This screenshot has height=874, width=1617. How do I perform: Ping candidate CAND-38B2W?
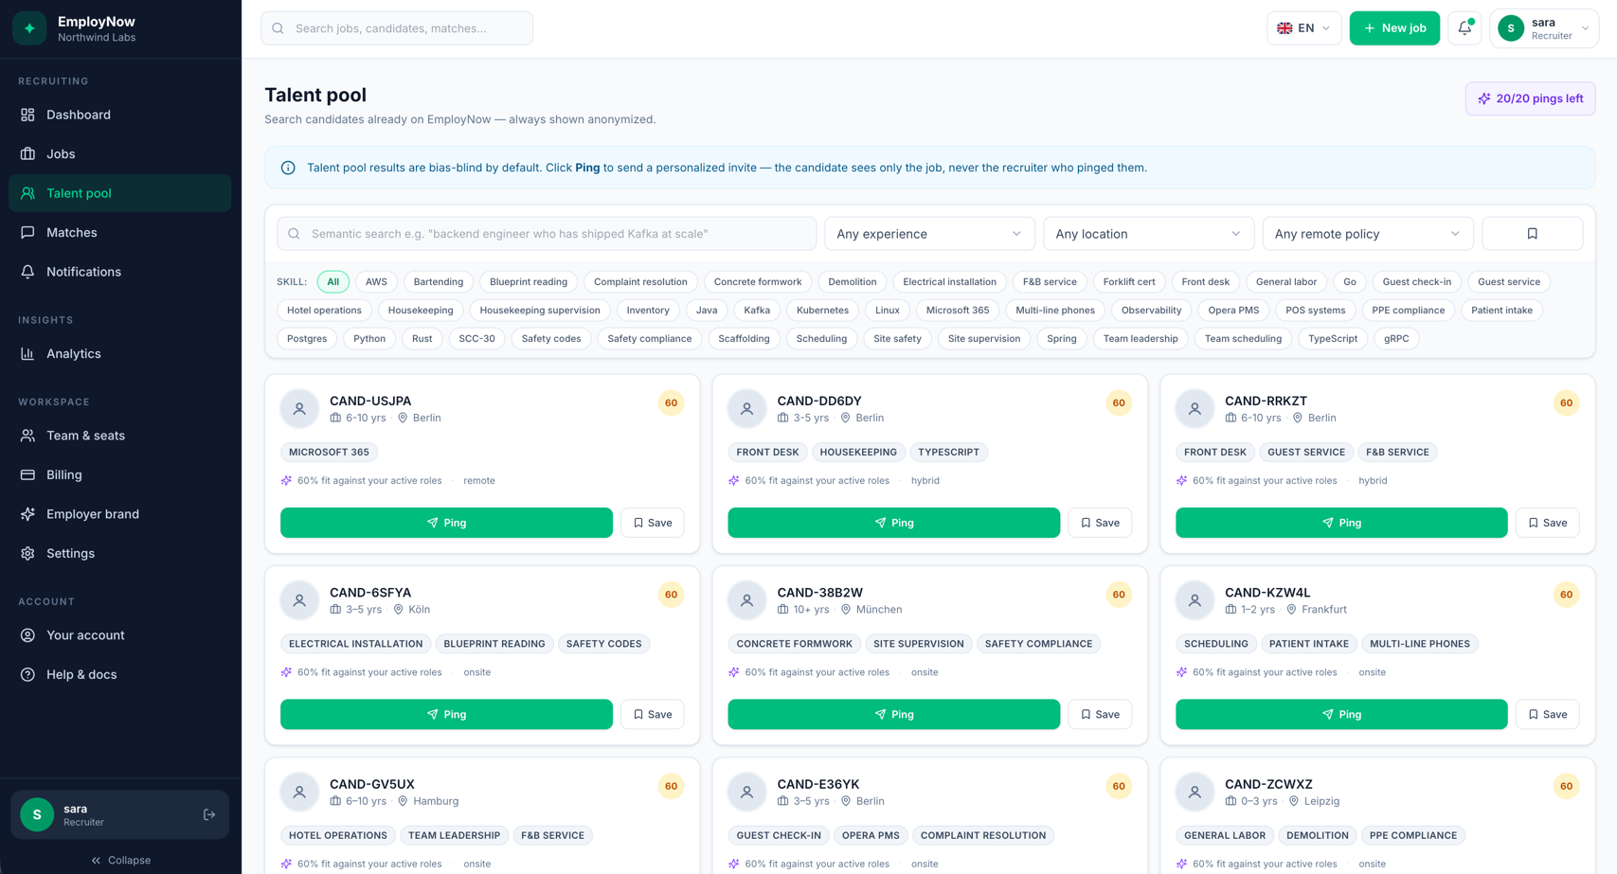click(893, 714)
